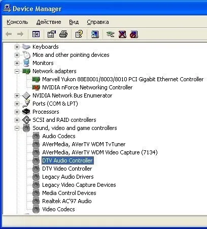Open the Консоль menu
Viewport: 207px width, 229px height.
tap(17, 22)
